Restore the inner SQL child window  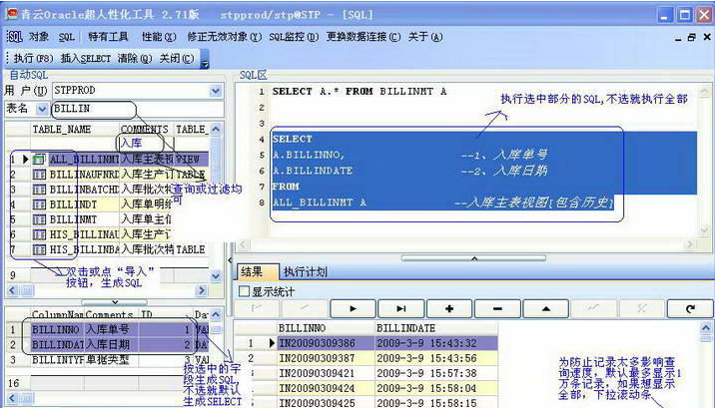[x=692, y=37]
